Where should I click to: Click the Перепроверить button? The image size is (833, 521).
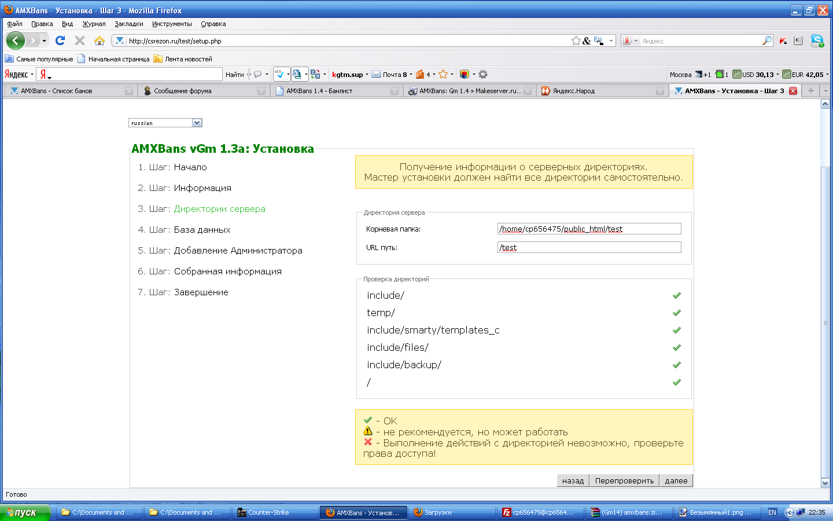(x=625, y=480)
